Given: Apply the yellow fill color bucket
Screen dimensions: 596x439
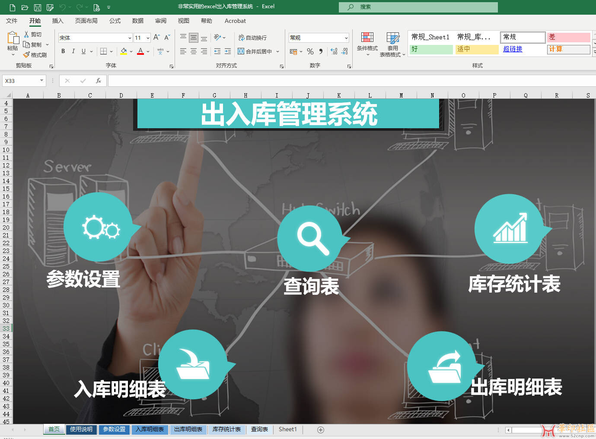Looking at the screenshot, I should [x=124, y=51].
